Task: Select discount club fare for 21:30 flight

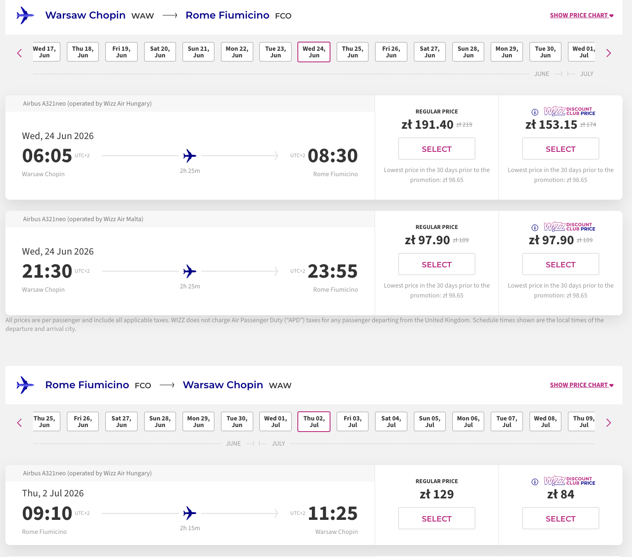Action: (561, 264)
